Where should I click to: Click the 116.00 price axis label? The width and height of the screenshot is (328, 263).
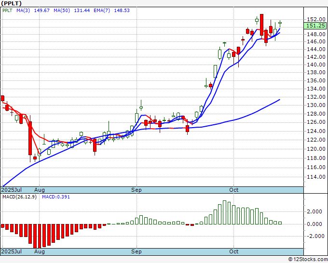point(316,167)
